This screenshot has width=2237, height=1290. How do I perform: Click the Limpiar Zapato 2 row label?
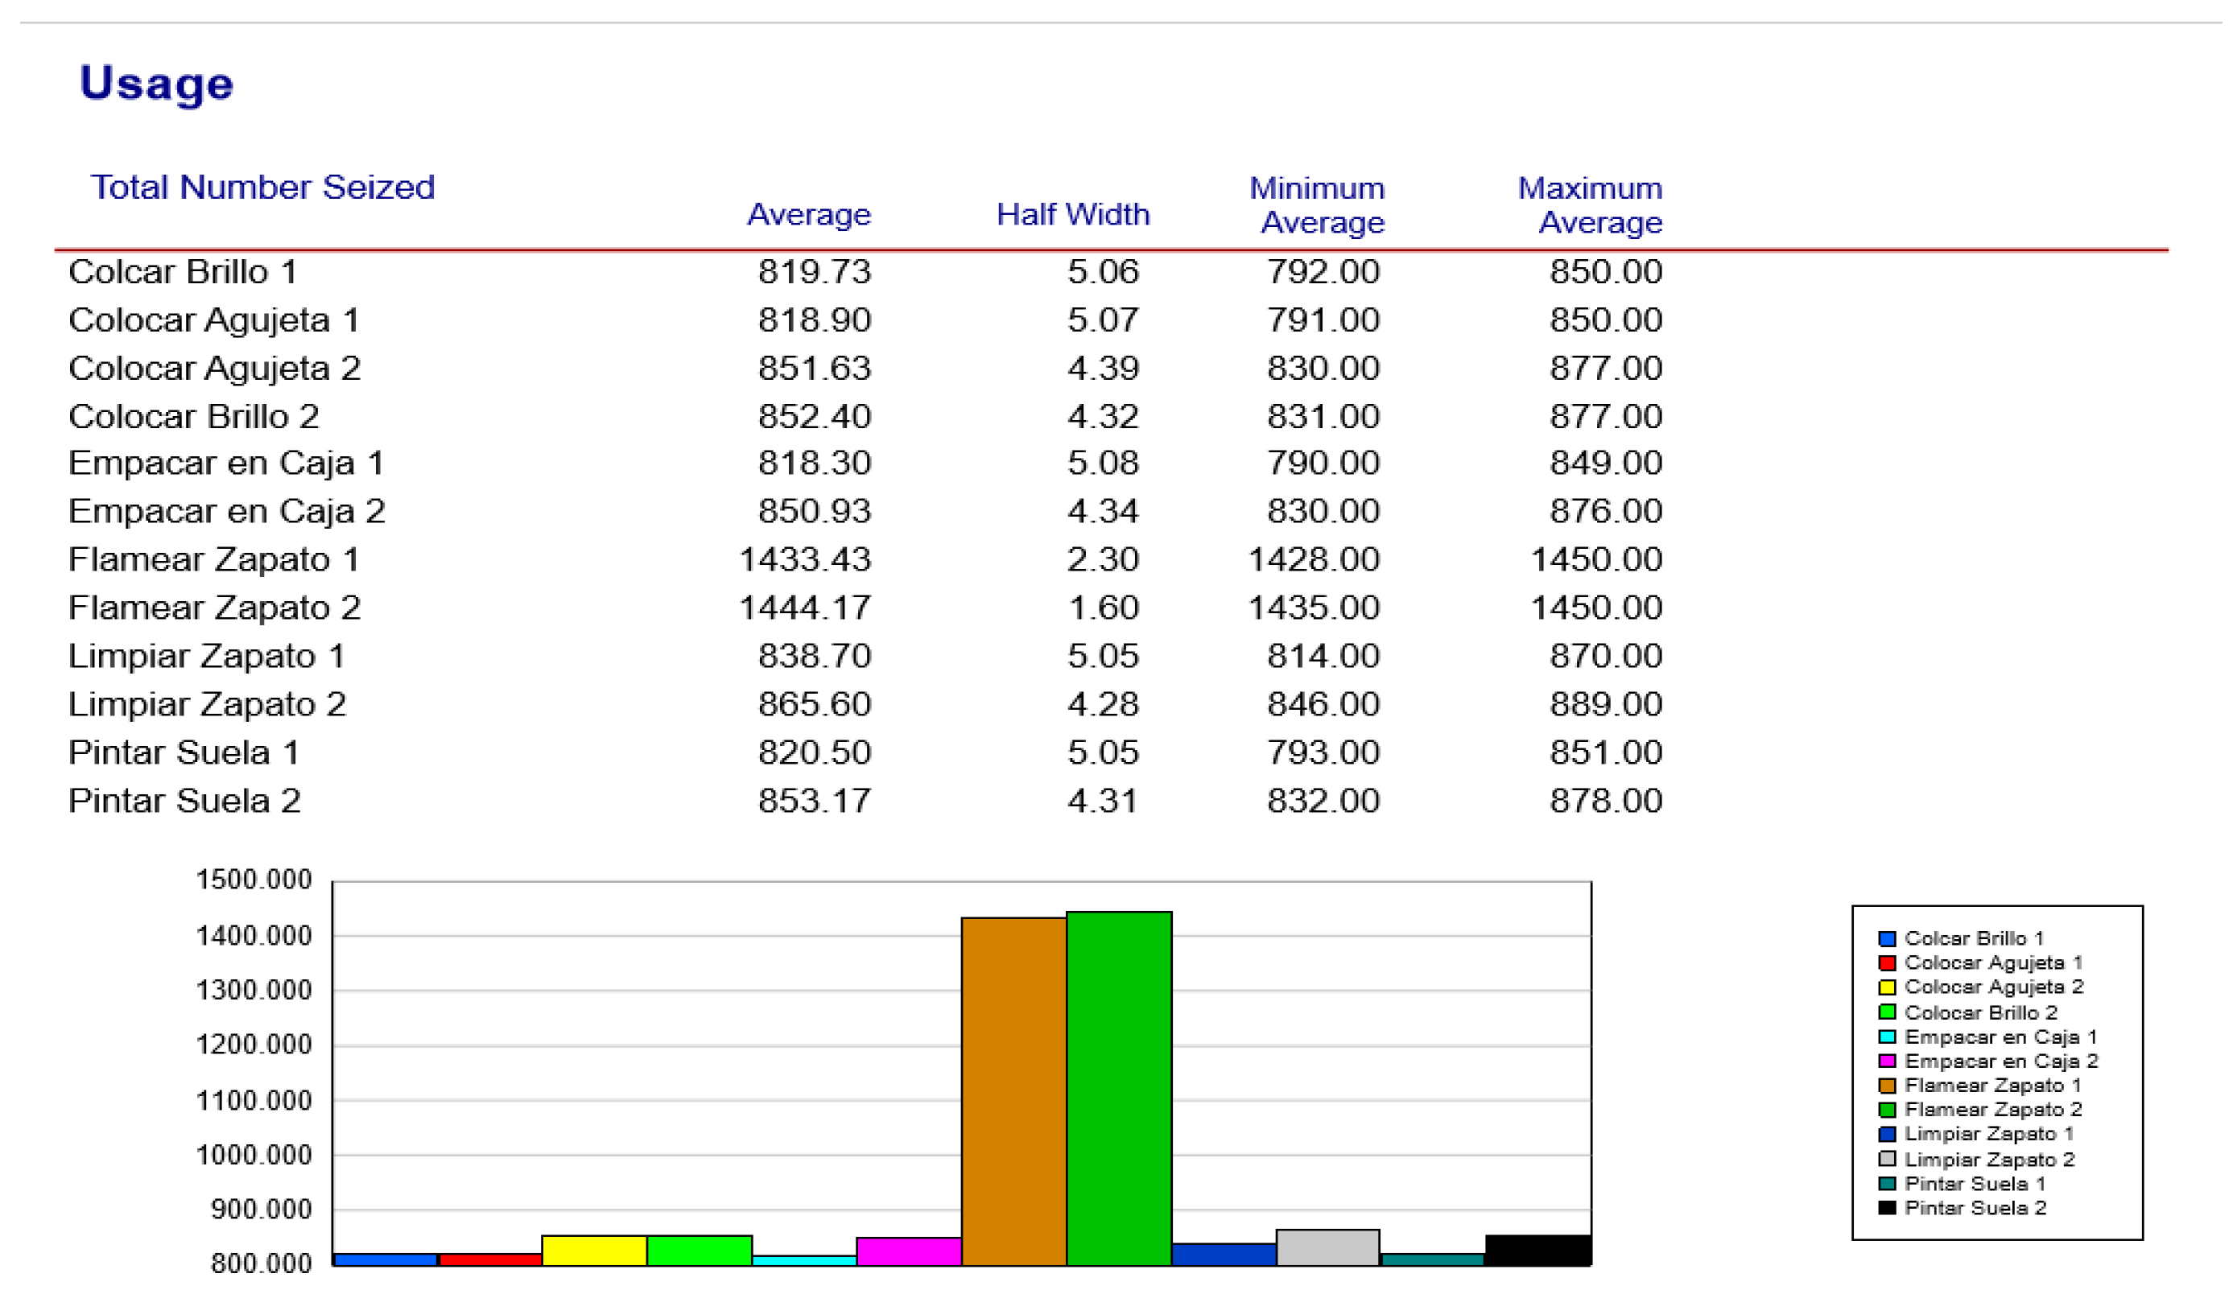pyautogui.click(x=208, y=704)
